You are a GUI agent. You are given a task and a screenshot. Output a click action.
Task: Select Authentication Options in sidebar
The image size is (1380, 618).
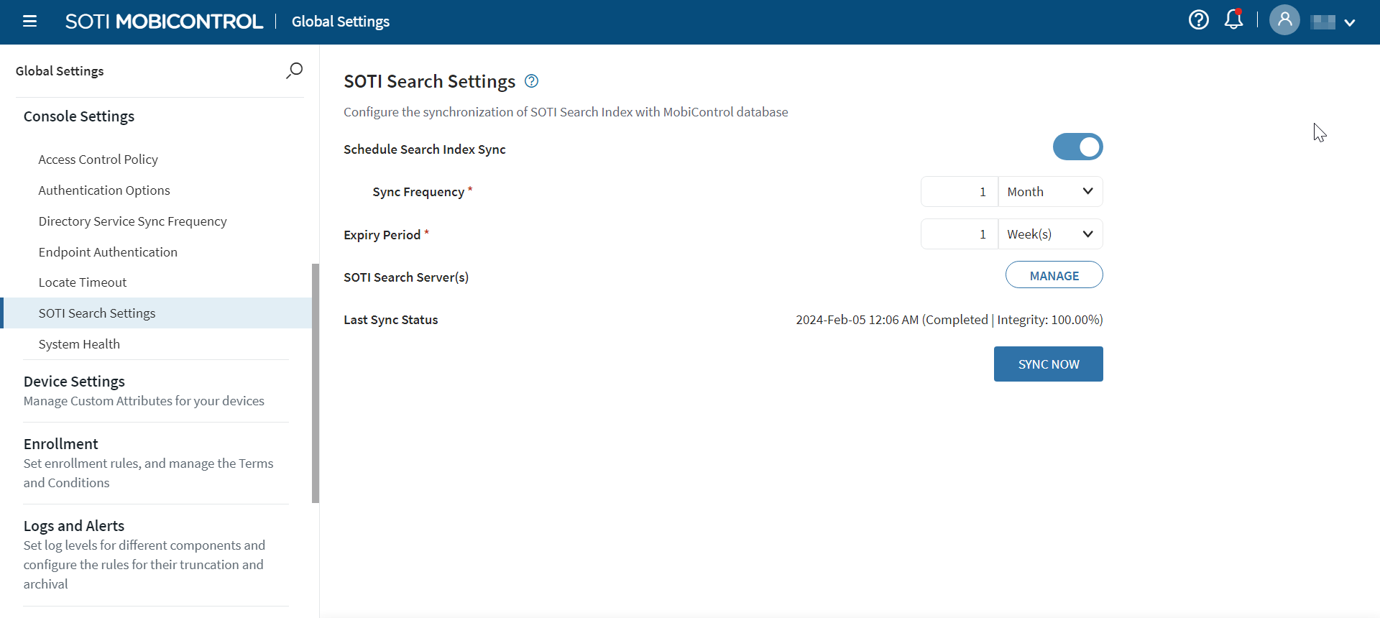[x=104, y=190]
